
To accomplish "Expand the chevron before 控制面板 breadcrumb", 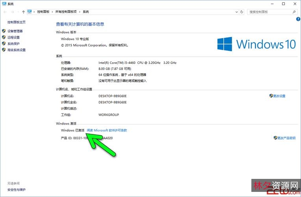I will click(34, 12).
